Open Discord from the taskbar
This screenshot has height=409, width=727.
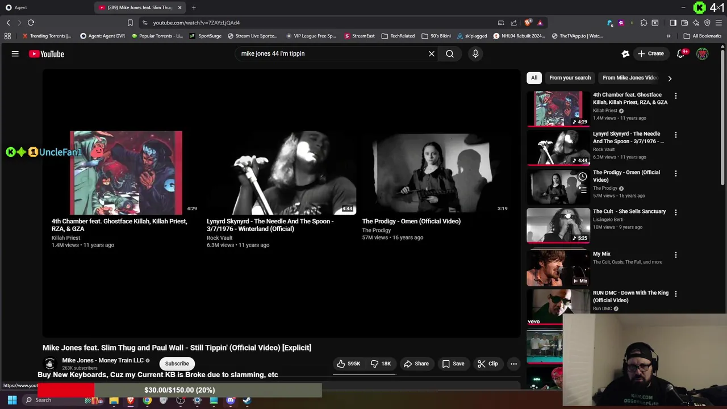(x=231, y=400)
